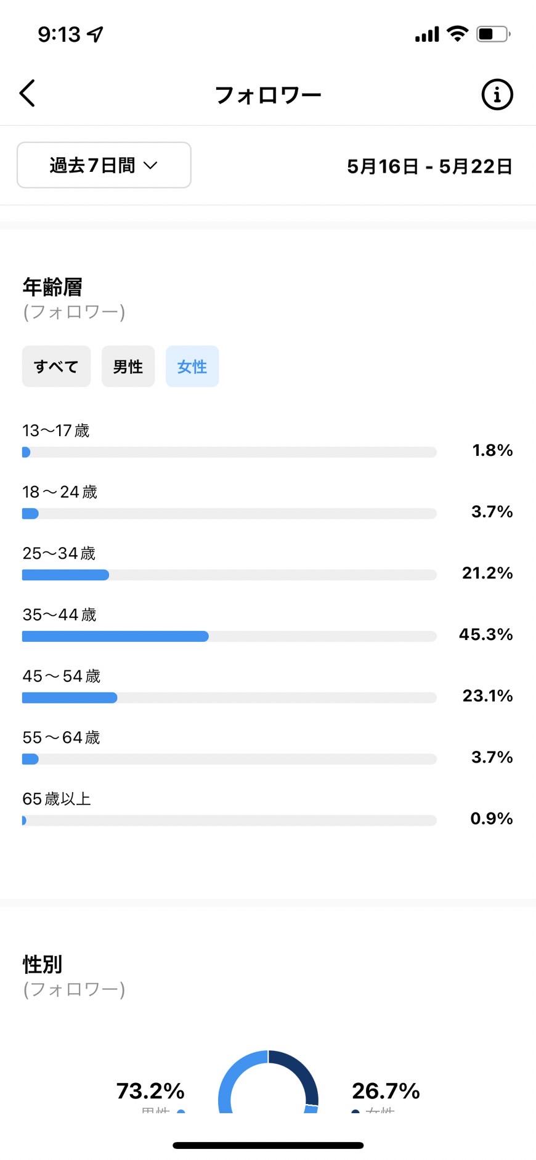Screen dimensions: 536x1160
Task: Tap the 45〜54歳 progress bar
Action: (x=229, y=698)
